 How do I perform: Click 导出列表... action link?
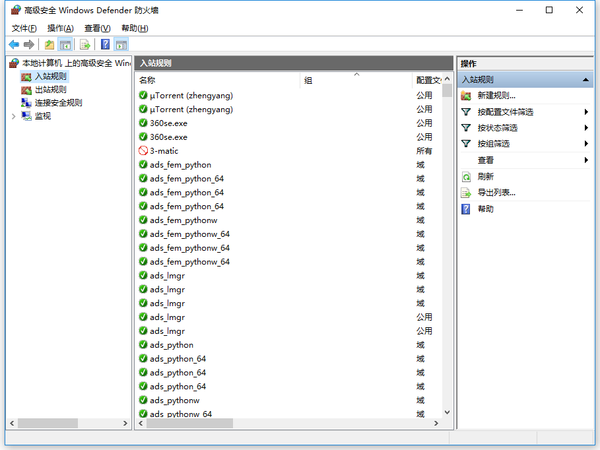coord(496,193)
